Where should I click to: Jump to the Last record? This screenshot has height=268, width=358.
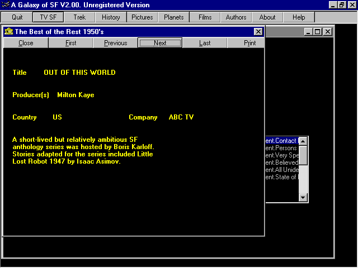[205, 43]
